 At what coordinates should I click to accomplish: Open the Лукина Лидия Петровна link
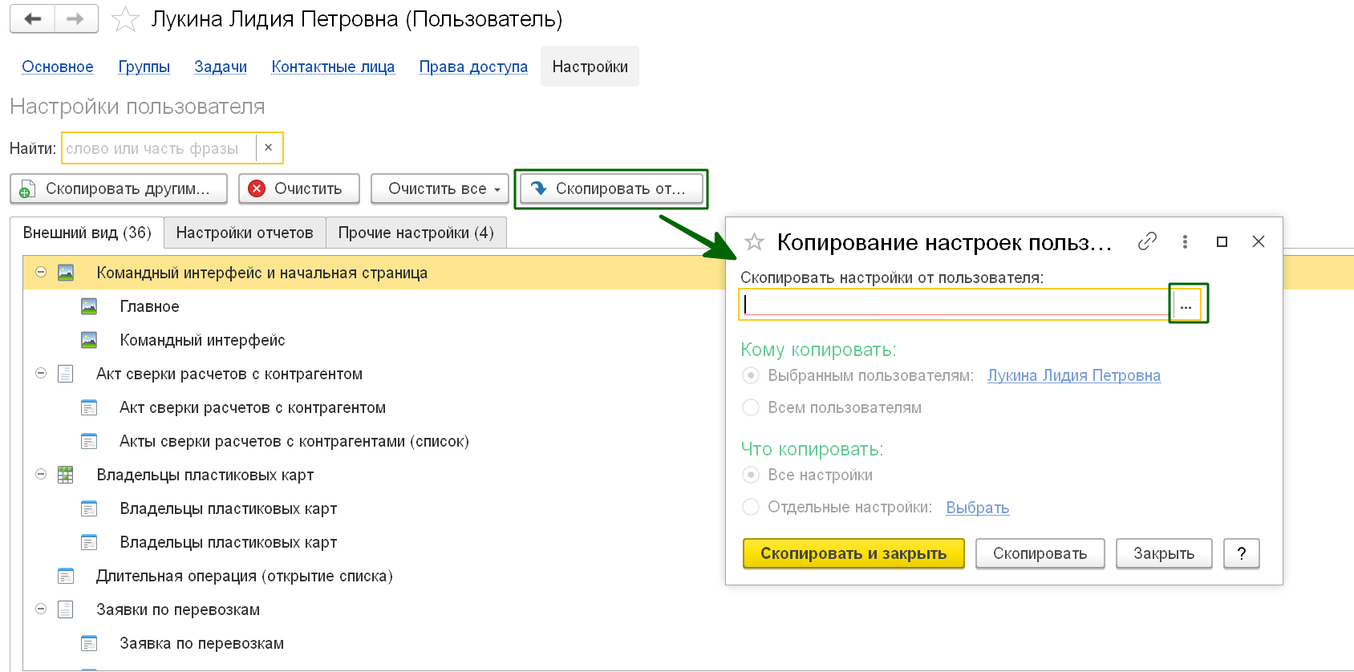(x=1074, y=375)
